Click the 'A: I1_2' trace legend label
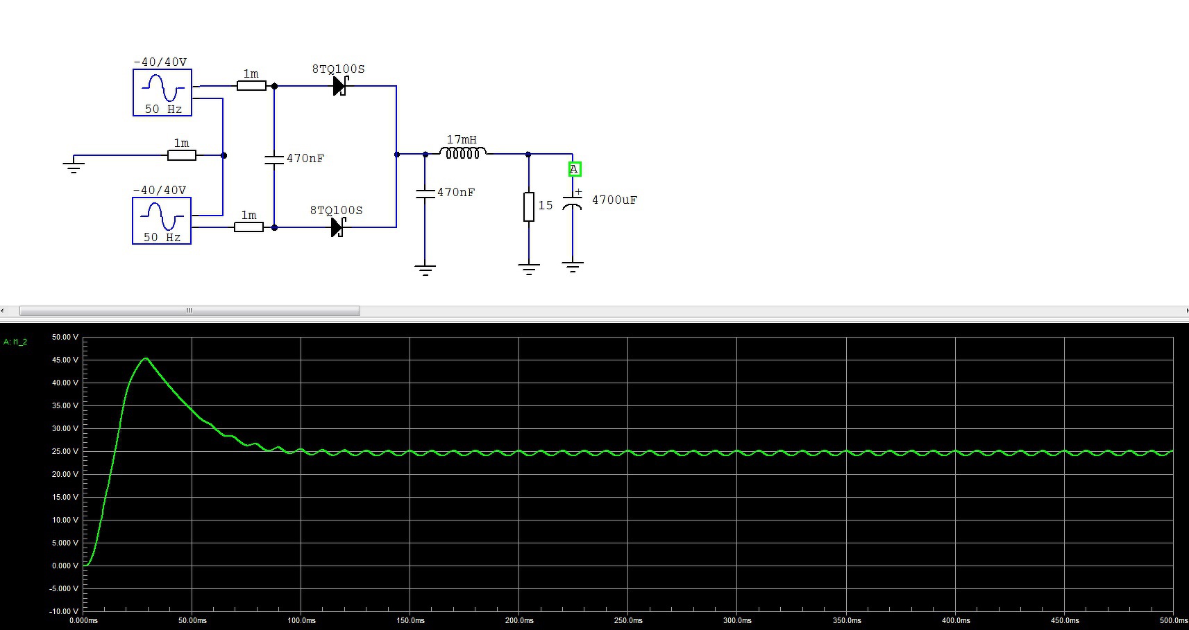 coord(15,342)
